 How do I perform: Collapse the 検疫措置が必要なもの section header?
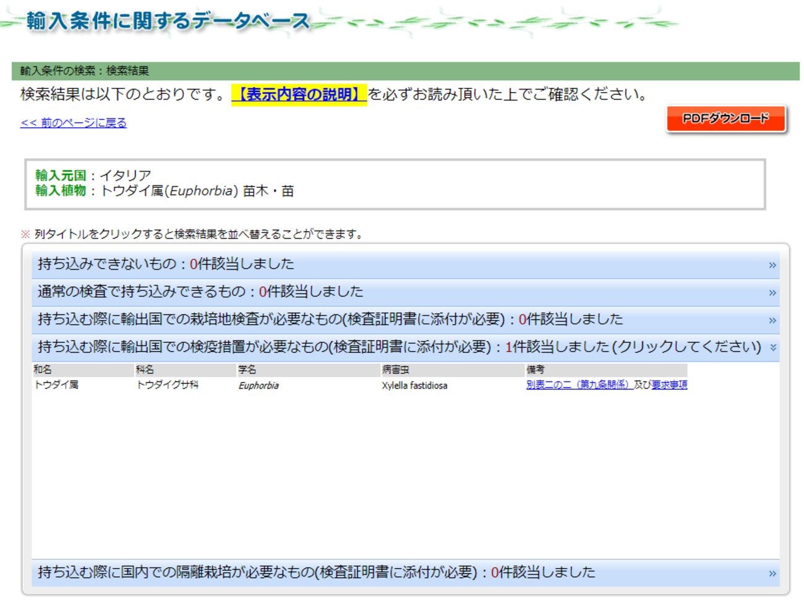pyautogui.click(x=405, y=347)
